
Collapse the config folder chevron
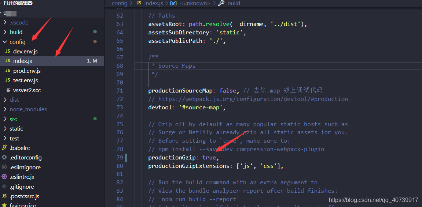[x=5, y=42]
